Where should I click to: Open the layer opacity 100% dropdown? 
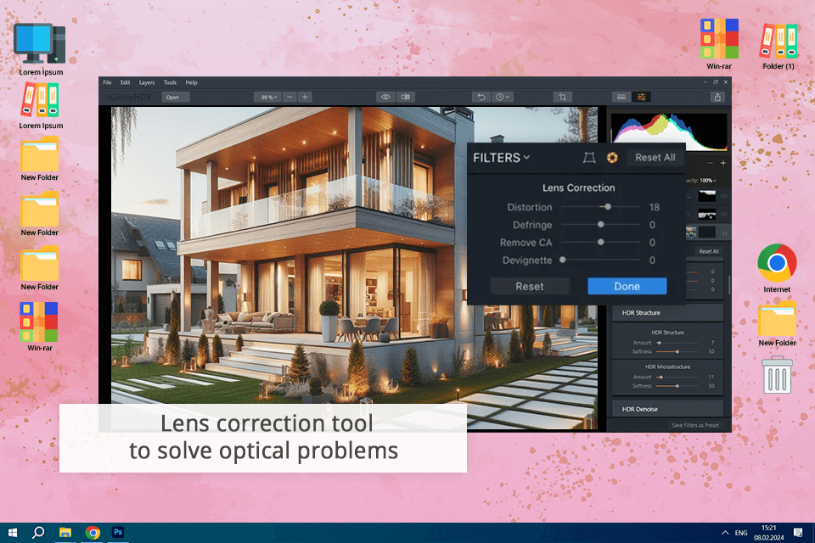tap(707, 181)
